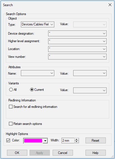115x159 pixels.
Task: Confirm search with OK button
Action: [17, 153]
